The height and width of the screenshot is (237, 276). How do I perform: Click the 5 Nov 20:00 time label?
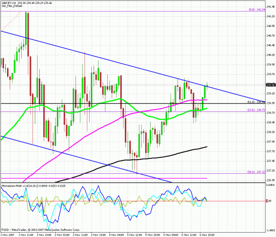tap(153, 235)
